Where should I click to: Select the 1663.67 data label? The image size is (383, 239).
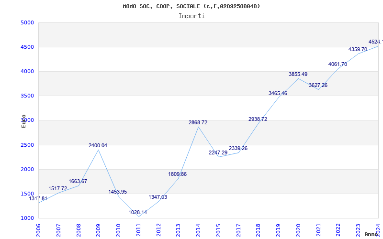coord(78,181)
